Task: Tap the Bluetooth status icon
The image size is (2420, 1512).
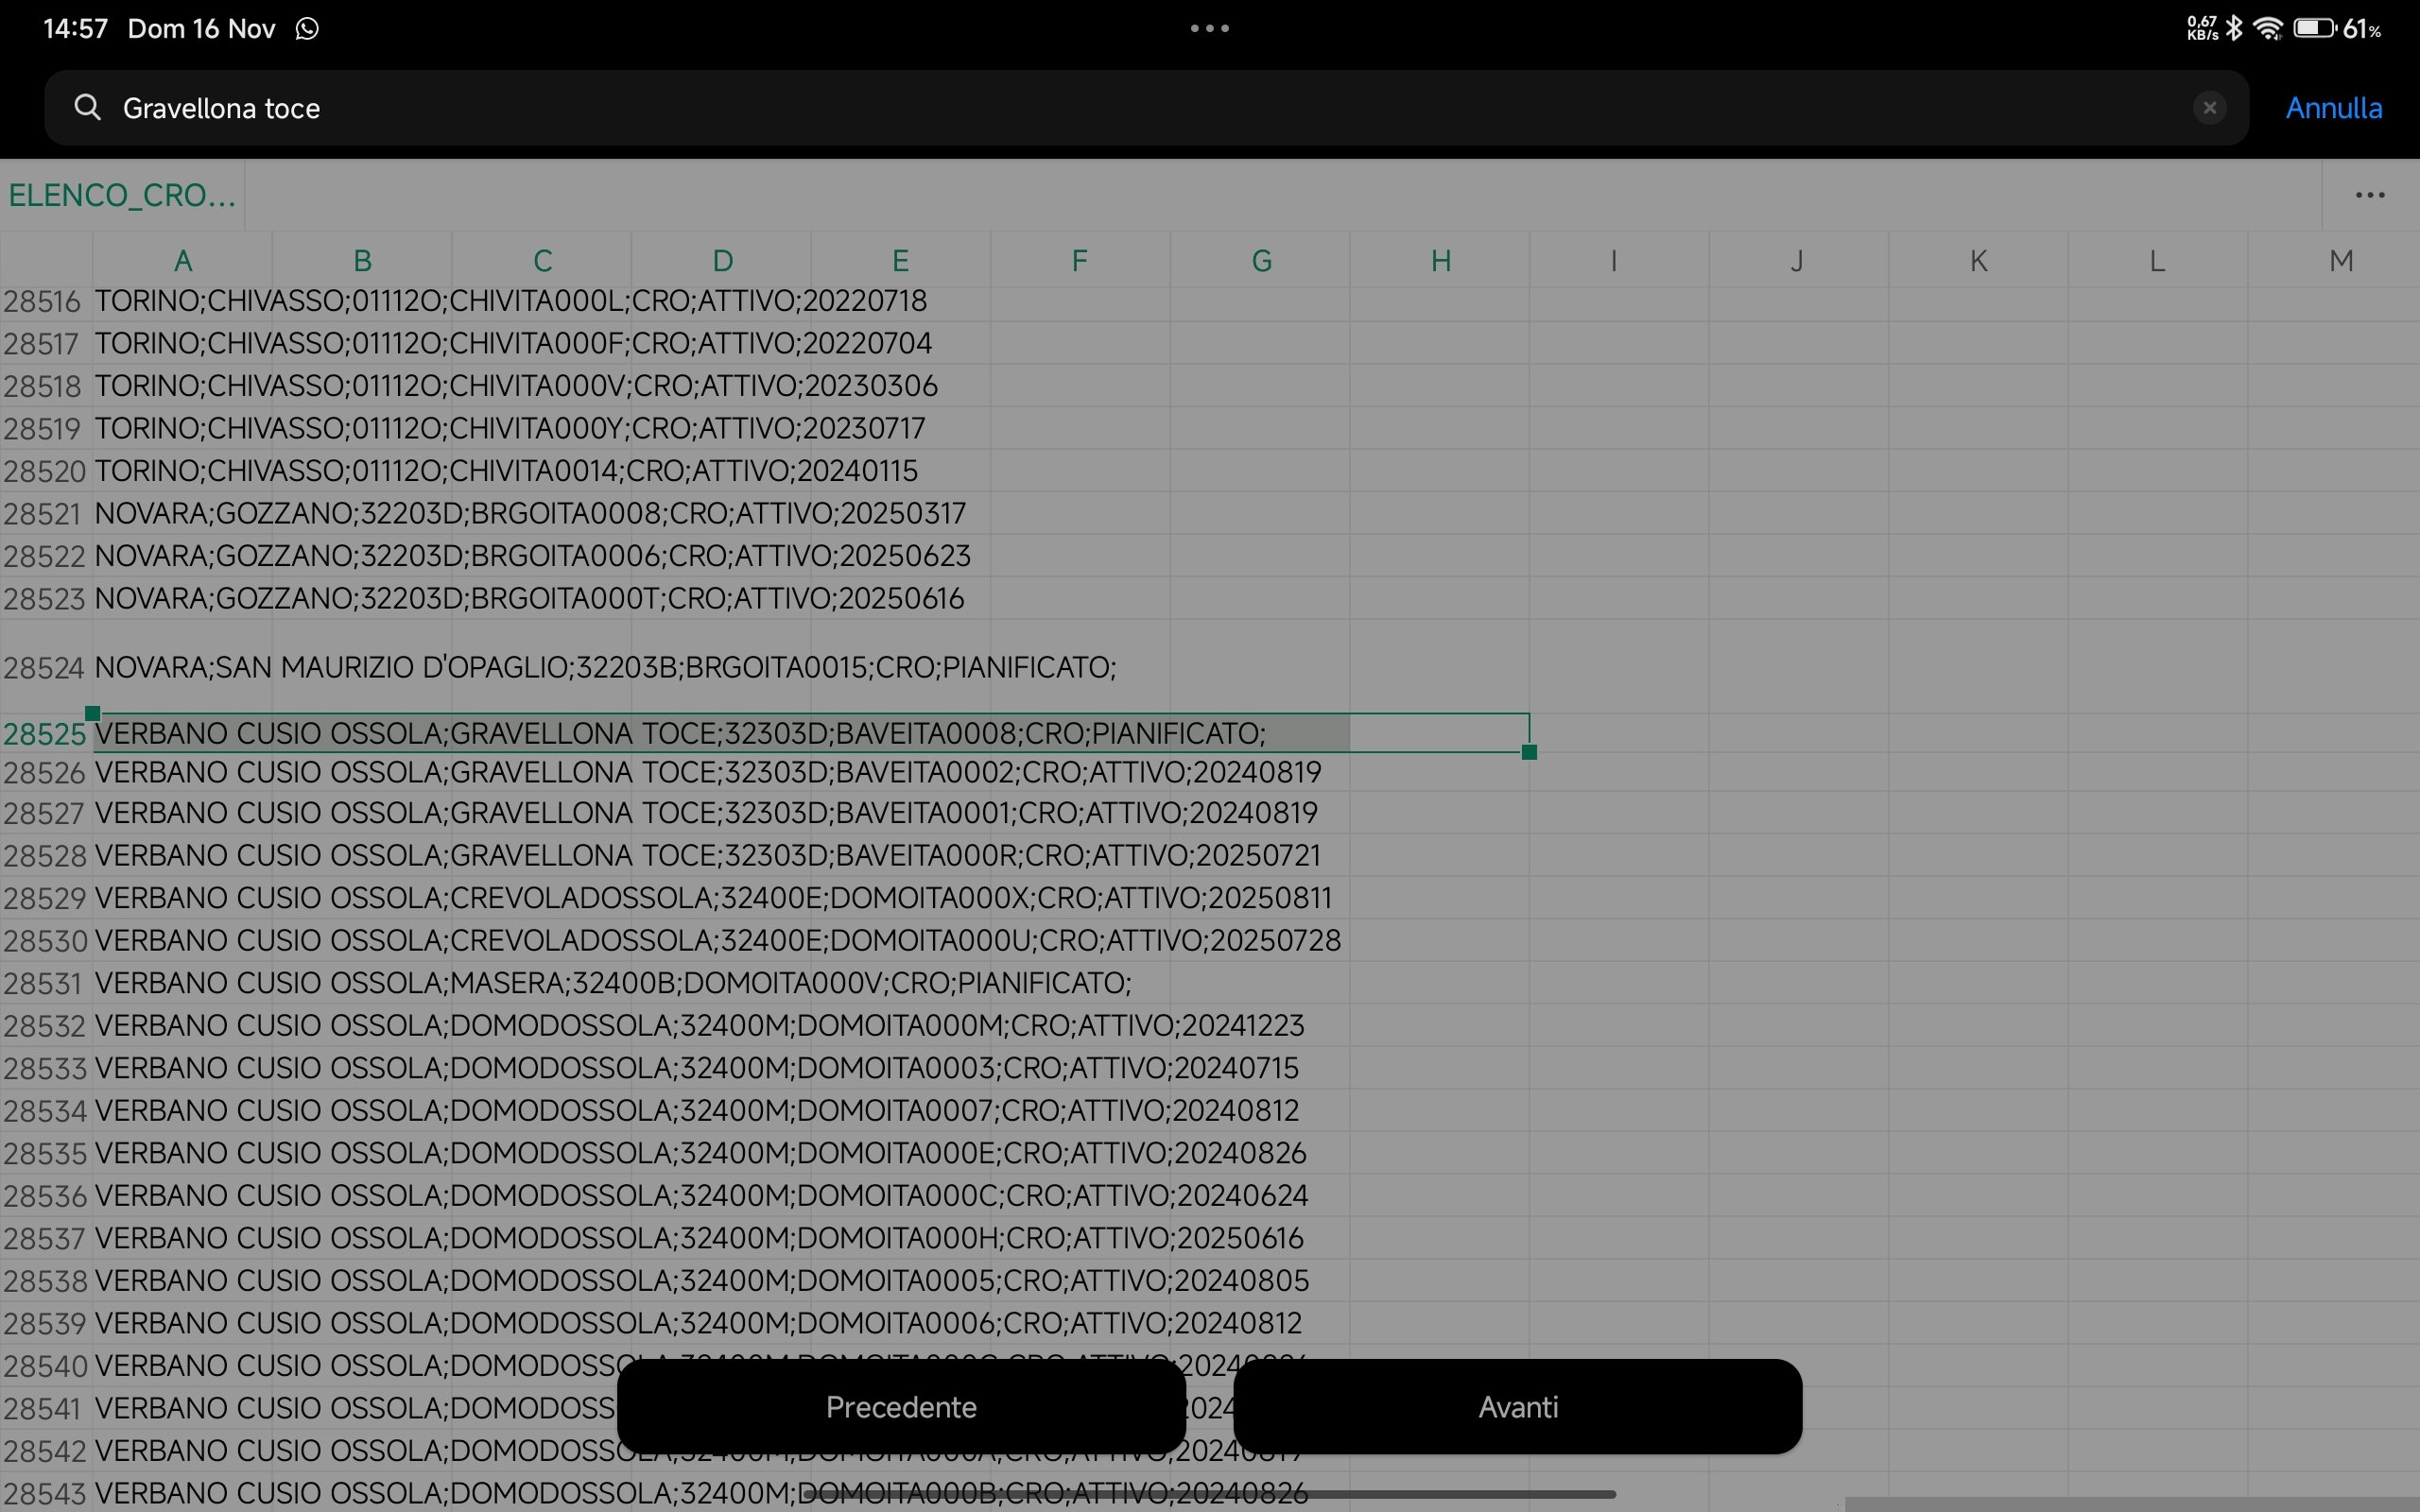Action: [2235, 29]
